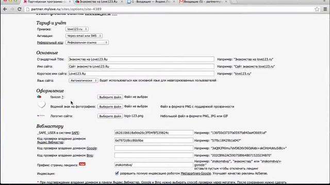Open the Mediapartners-Google link

[196, 174]
